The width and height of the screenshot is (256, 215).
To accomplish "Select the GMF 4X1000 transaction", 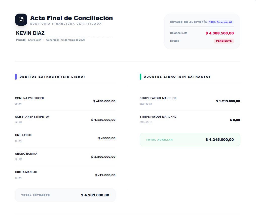I will coord(65,138).
